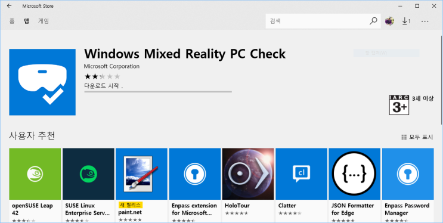Viewport: 443px width, 223px height.
Task: Open the openSUSE Leap 42 tile
Action: click(35, 185)
